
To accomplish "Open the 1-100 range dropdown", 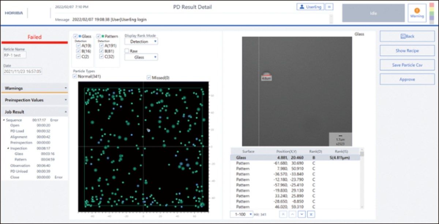I will [x=241, y=214].
